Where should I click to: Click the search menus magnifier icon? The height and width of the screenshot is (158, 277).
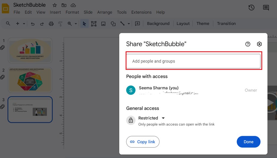(x=8, y=23)
